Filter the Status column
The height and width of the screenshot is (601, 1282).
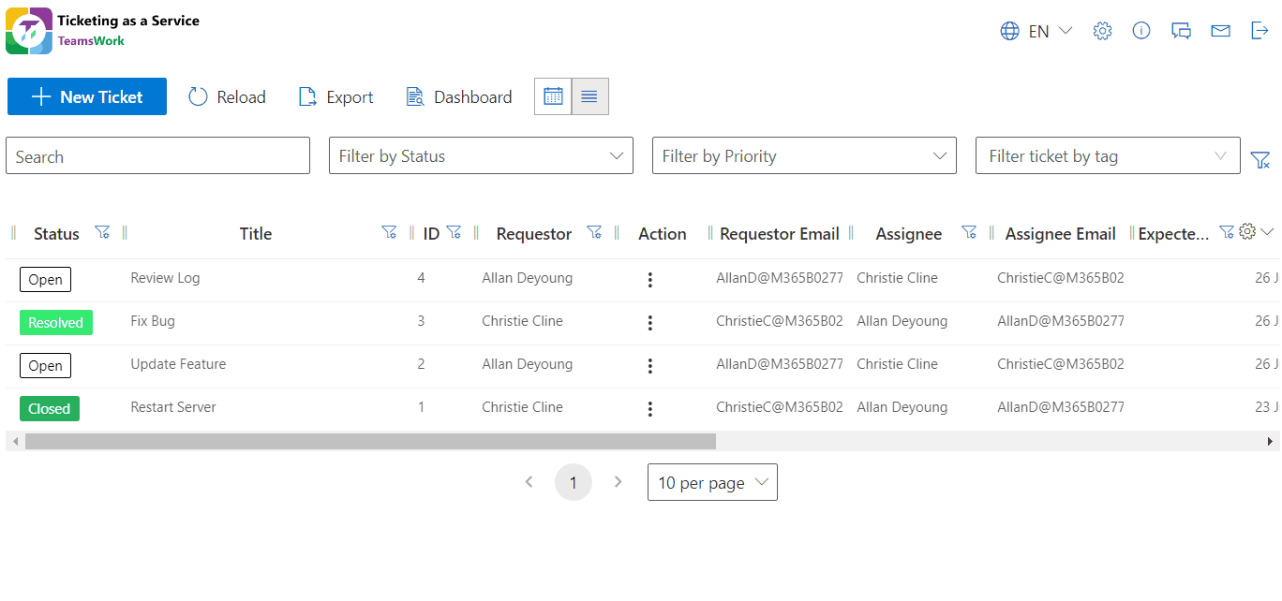click(x=103, y=232)
